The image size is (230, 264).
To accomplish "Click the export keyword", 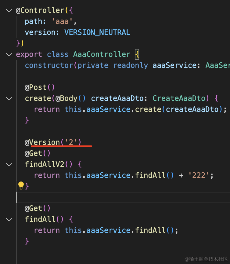I will 29,55.
